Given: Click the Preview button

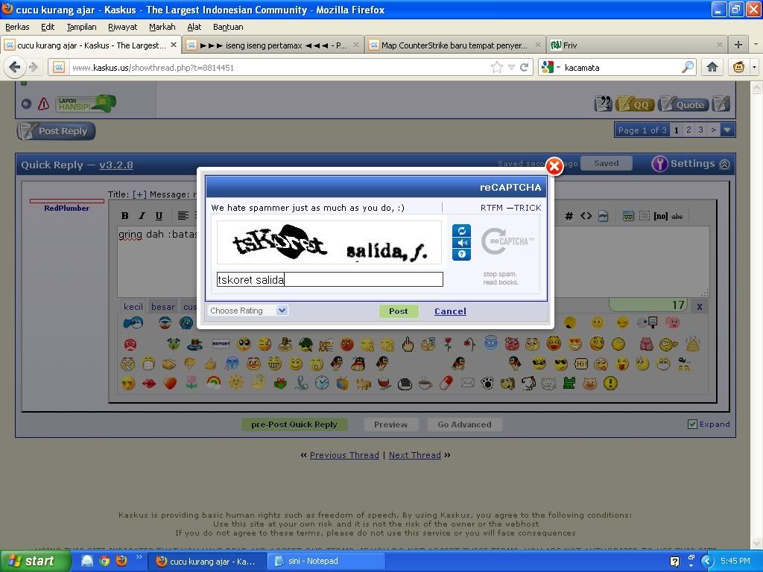Looking at the screenshot, I should (390, 425).
